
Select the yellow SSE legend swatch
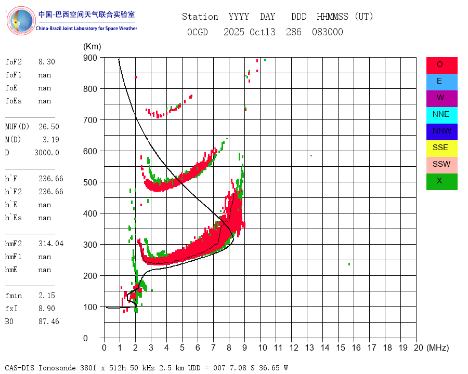(441, 149)
